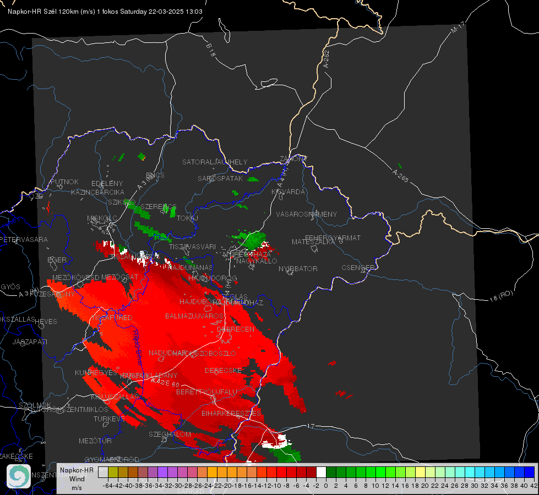Click the DEBRECEN city label

tap(236, 329)
